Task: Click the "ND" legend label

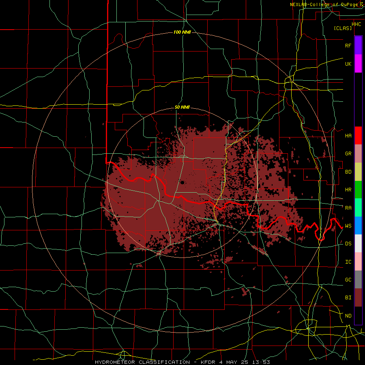Action: coord(348,316)
